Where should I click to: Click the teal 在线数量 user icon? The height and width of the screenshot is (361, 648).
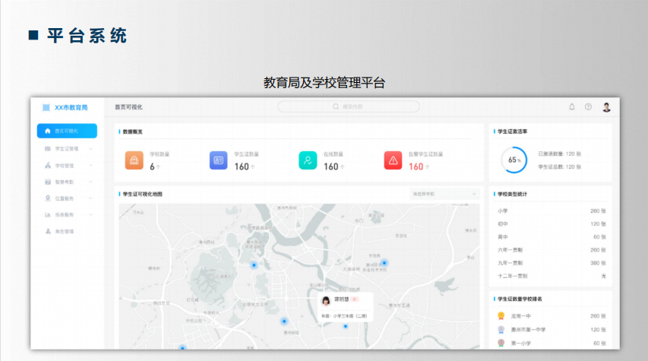[308, 160]
